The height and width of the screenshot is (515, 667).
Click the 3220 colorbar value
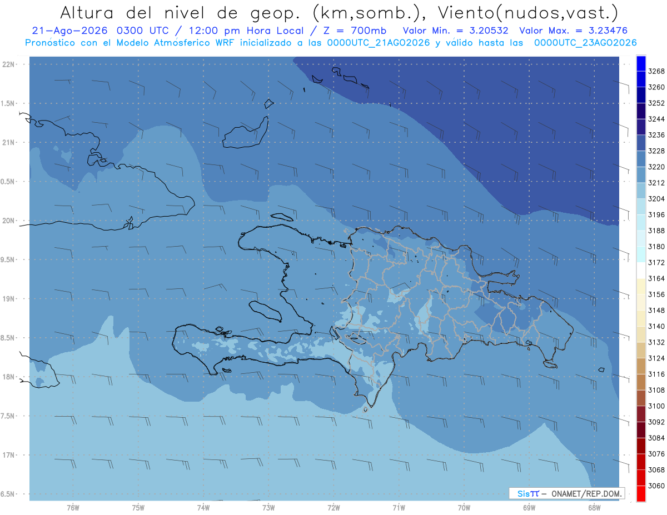coord(656,167)
